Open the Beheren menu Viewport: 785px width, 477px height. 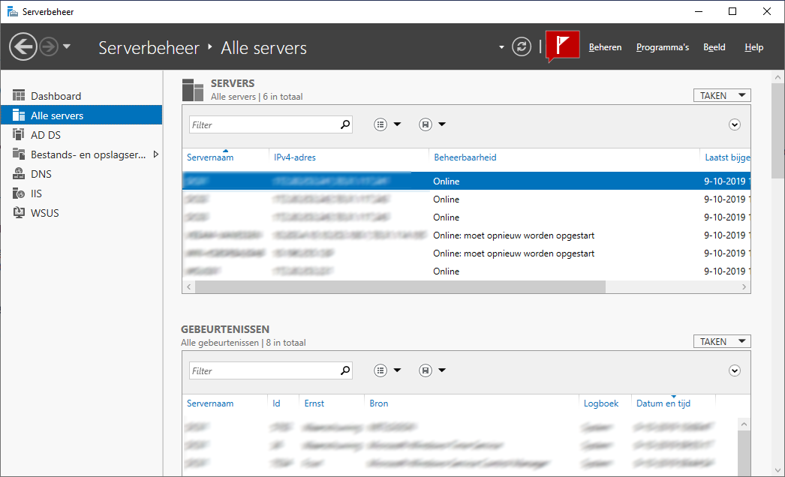point(605,47)
